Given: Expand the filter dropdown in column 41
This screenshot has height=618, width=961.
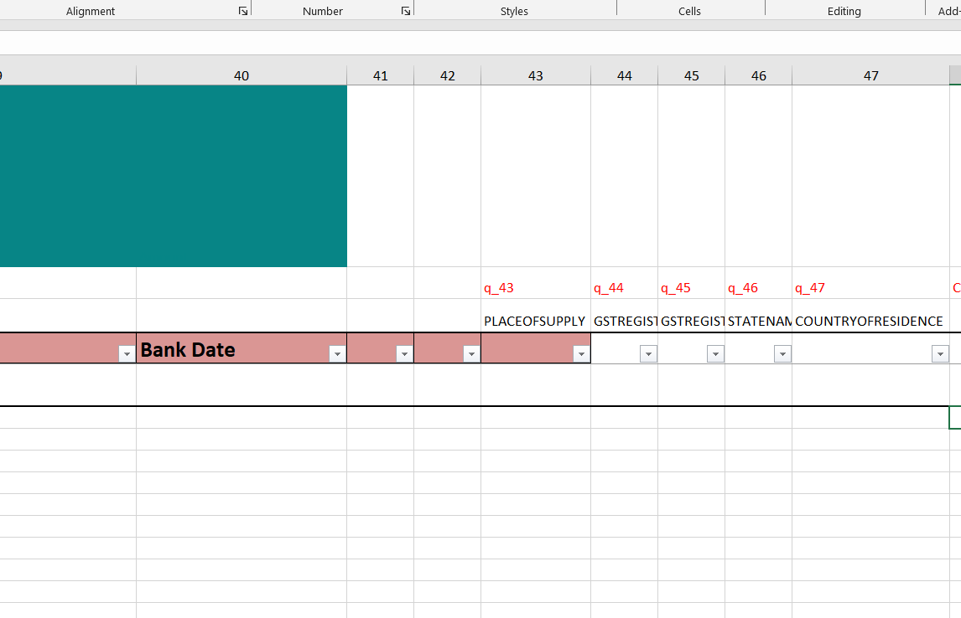Looking at the screenshot, I should (x=404, y=354).
